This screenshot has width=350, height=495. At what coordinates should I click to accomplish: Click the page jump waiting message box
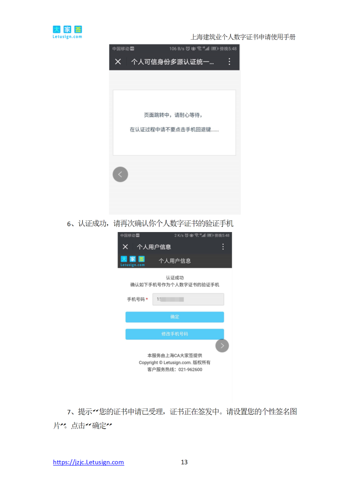(174, 122)
